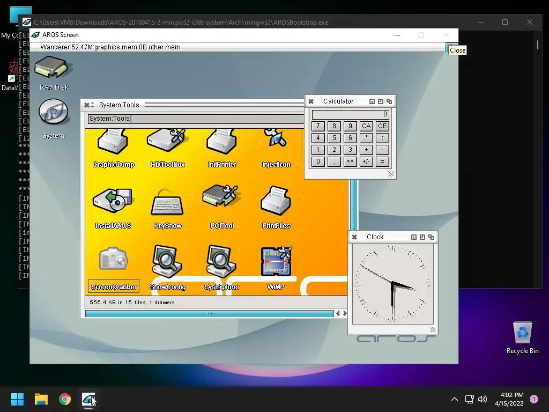This screenshot has height=412, width=549.
Task: Select the PrintFiles printer icon
Action: [x=276, y=208]
